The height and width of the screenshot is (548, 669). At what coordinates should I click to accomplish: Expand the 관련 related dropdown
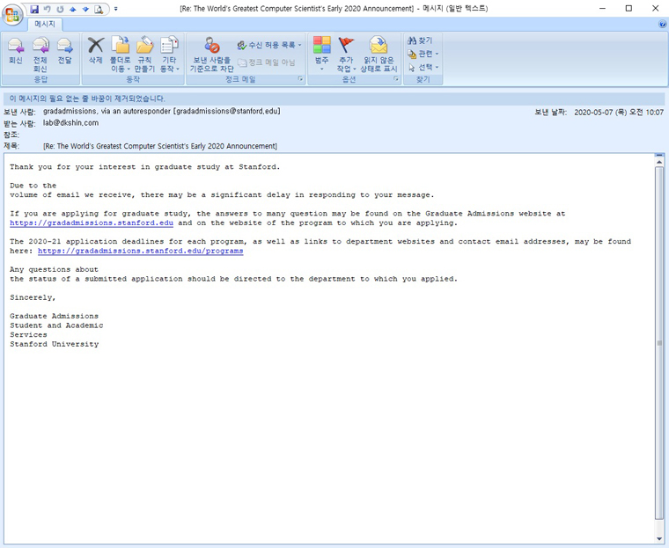423,54
